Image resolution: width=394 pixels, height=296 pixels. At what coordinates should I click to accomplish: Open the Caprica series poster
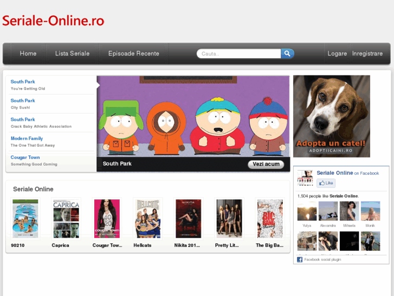tap(66, 219)
